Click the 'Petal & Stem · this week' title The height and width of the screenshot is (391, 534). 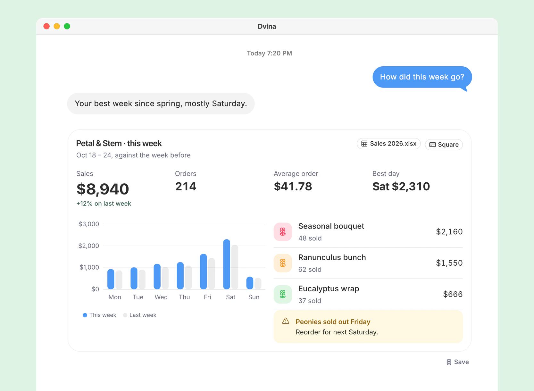119,143
